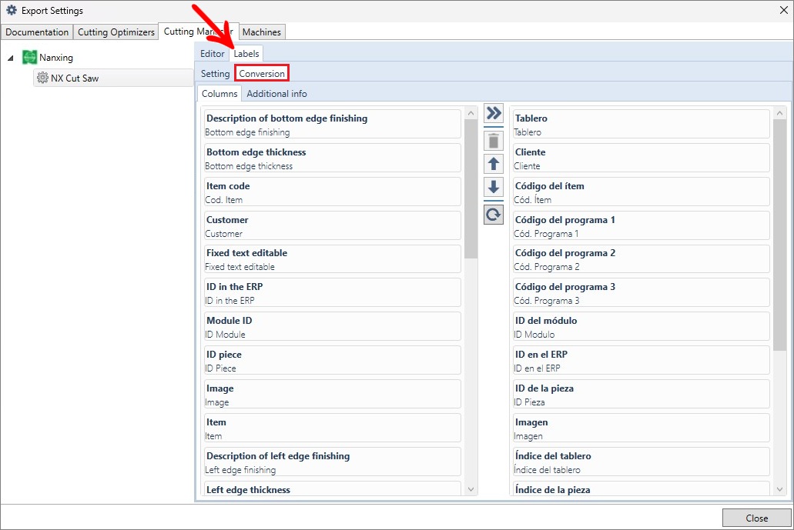Screen dimensions: 794x530
Task: Select 'ID piece' in left list
Action: point(333,360)
